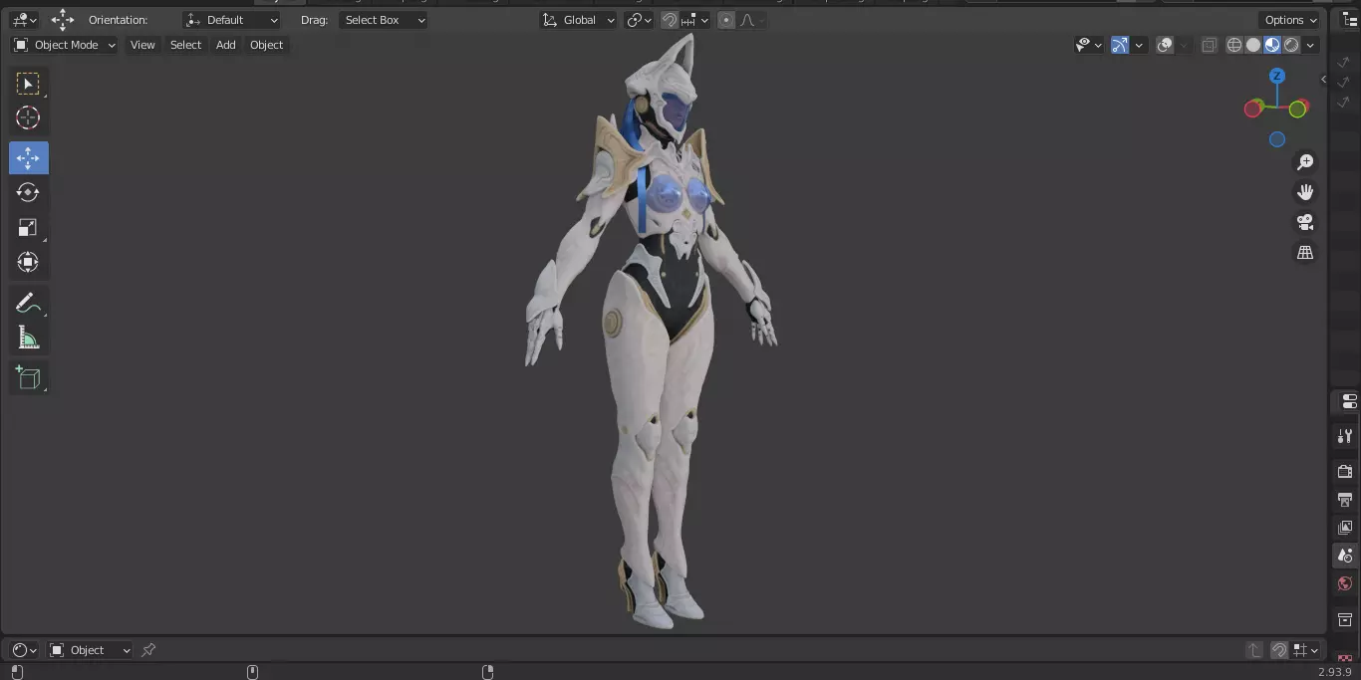The image size is (1361, 680).
Task: Switch to rendered viewport shading
Action: point(1291,45)
